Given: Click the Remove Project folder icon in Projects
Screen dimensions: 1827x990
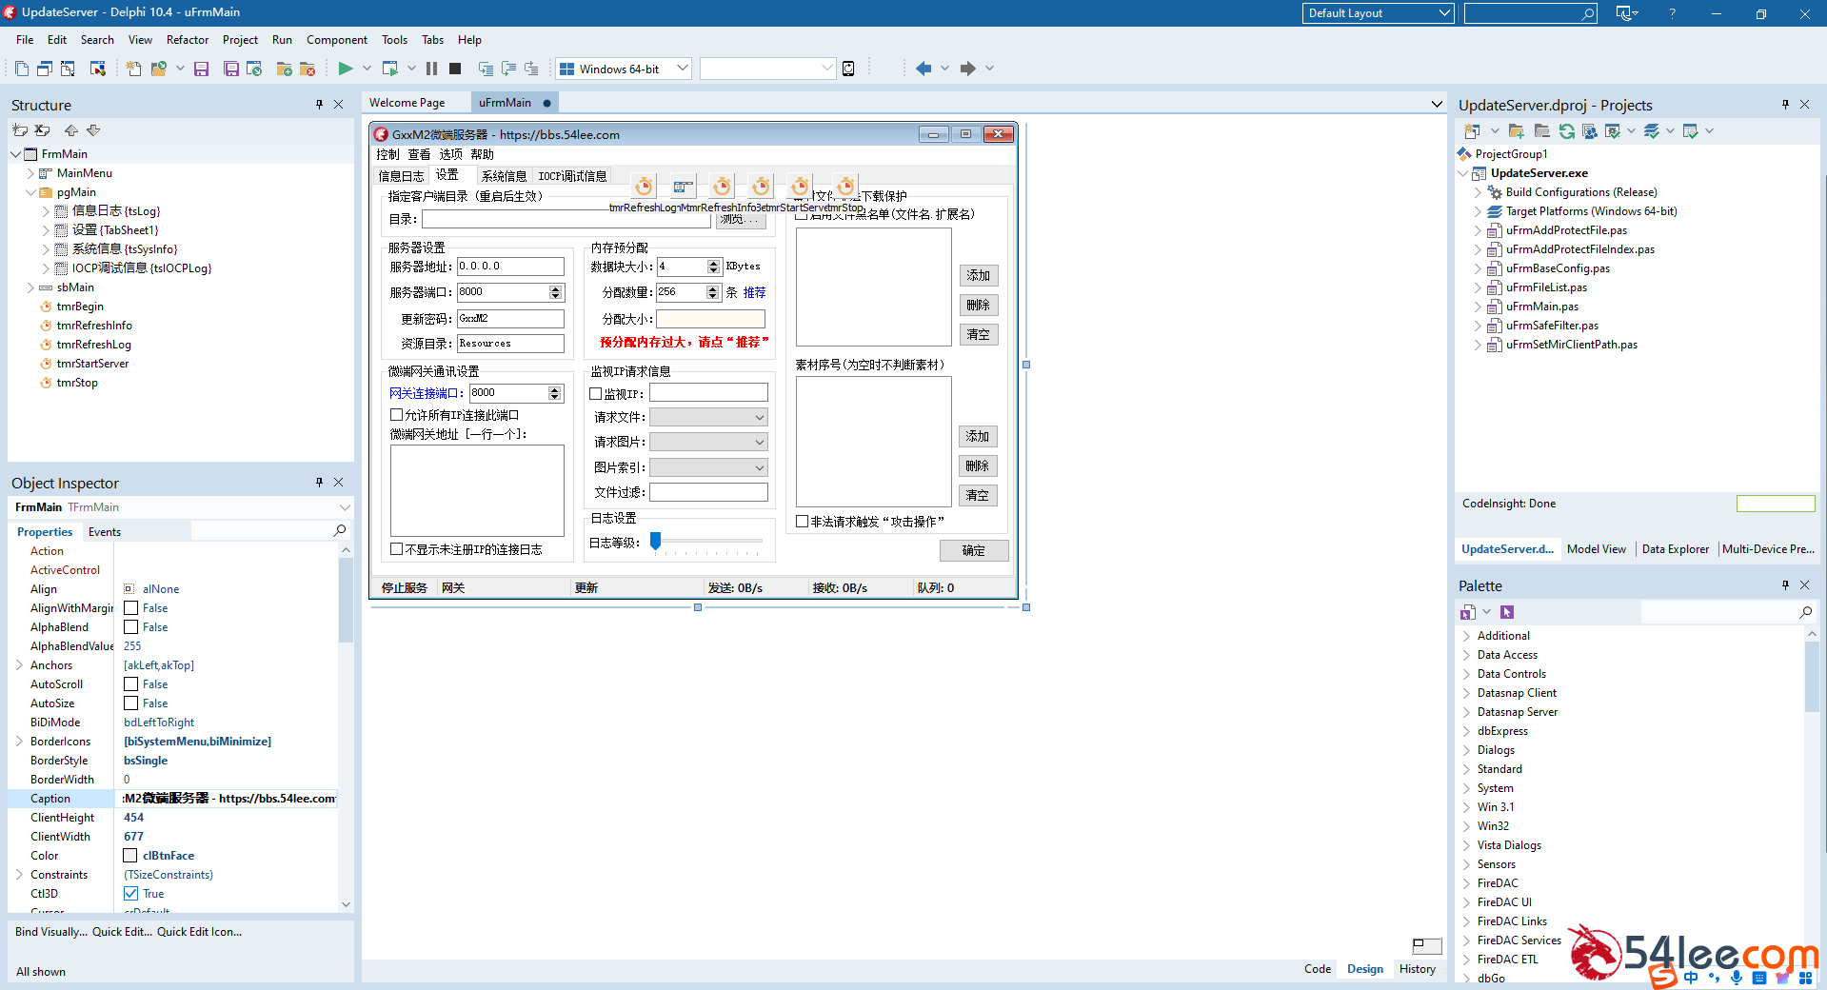Looking at the screenshot, I should [1541, 131].
